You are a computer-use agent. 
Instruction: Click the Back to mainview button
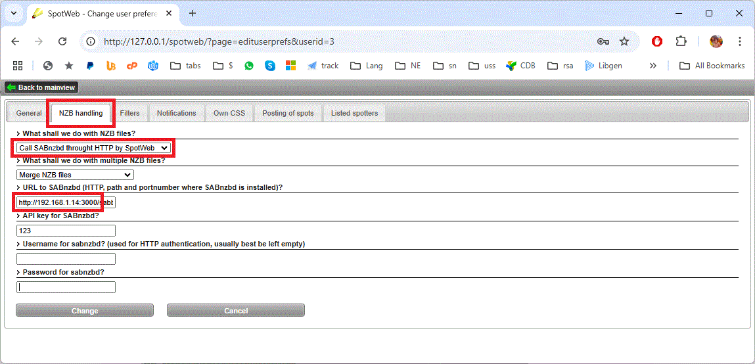41,87
